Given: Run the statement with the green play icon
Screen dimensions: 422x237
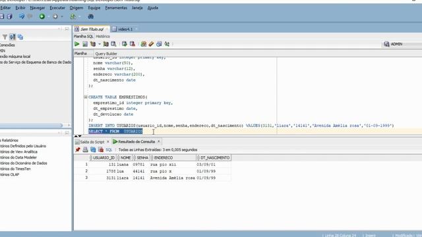Looking at the screenshot, I should point(77,44).
